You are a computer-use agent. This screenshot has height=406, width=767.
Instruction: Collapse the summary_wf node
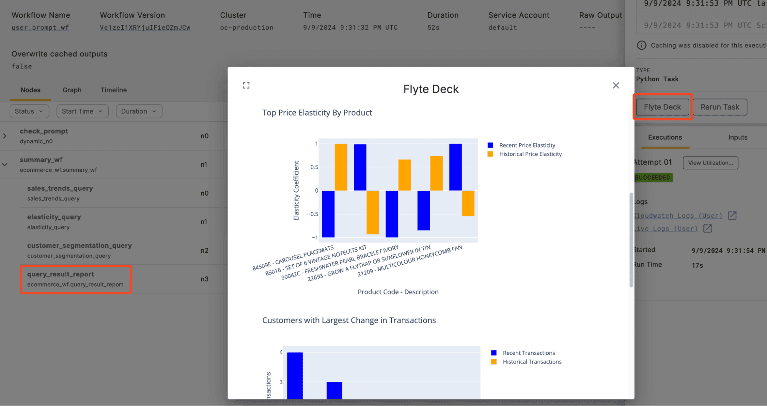[x=5, y=164]
